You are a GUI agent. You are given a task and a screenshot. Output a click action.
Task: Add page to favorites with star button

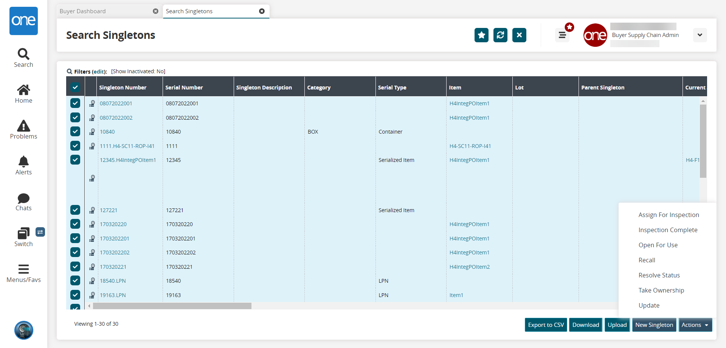[x=481, y=35]
